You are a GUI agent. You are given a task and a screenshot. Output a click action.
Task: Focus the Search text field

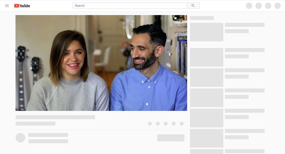(129, 6)
